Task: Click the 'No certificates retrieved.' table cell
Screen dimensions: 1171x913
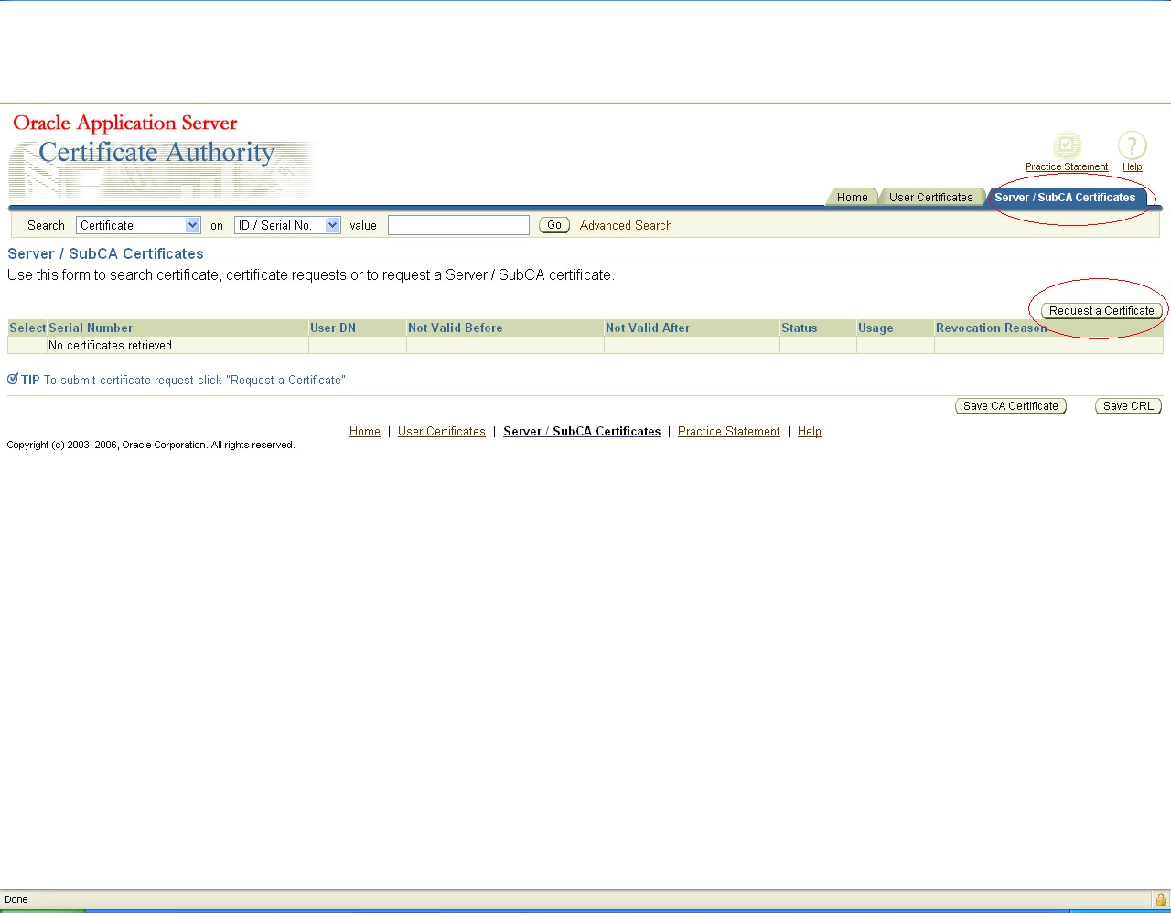Action: (x=178, y=346)
